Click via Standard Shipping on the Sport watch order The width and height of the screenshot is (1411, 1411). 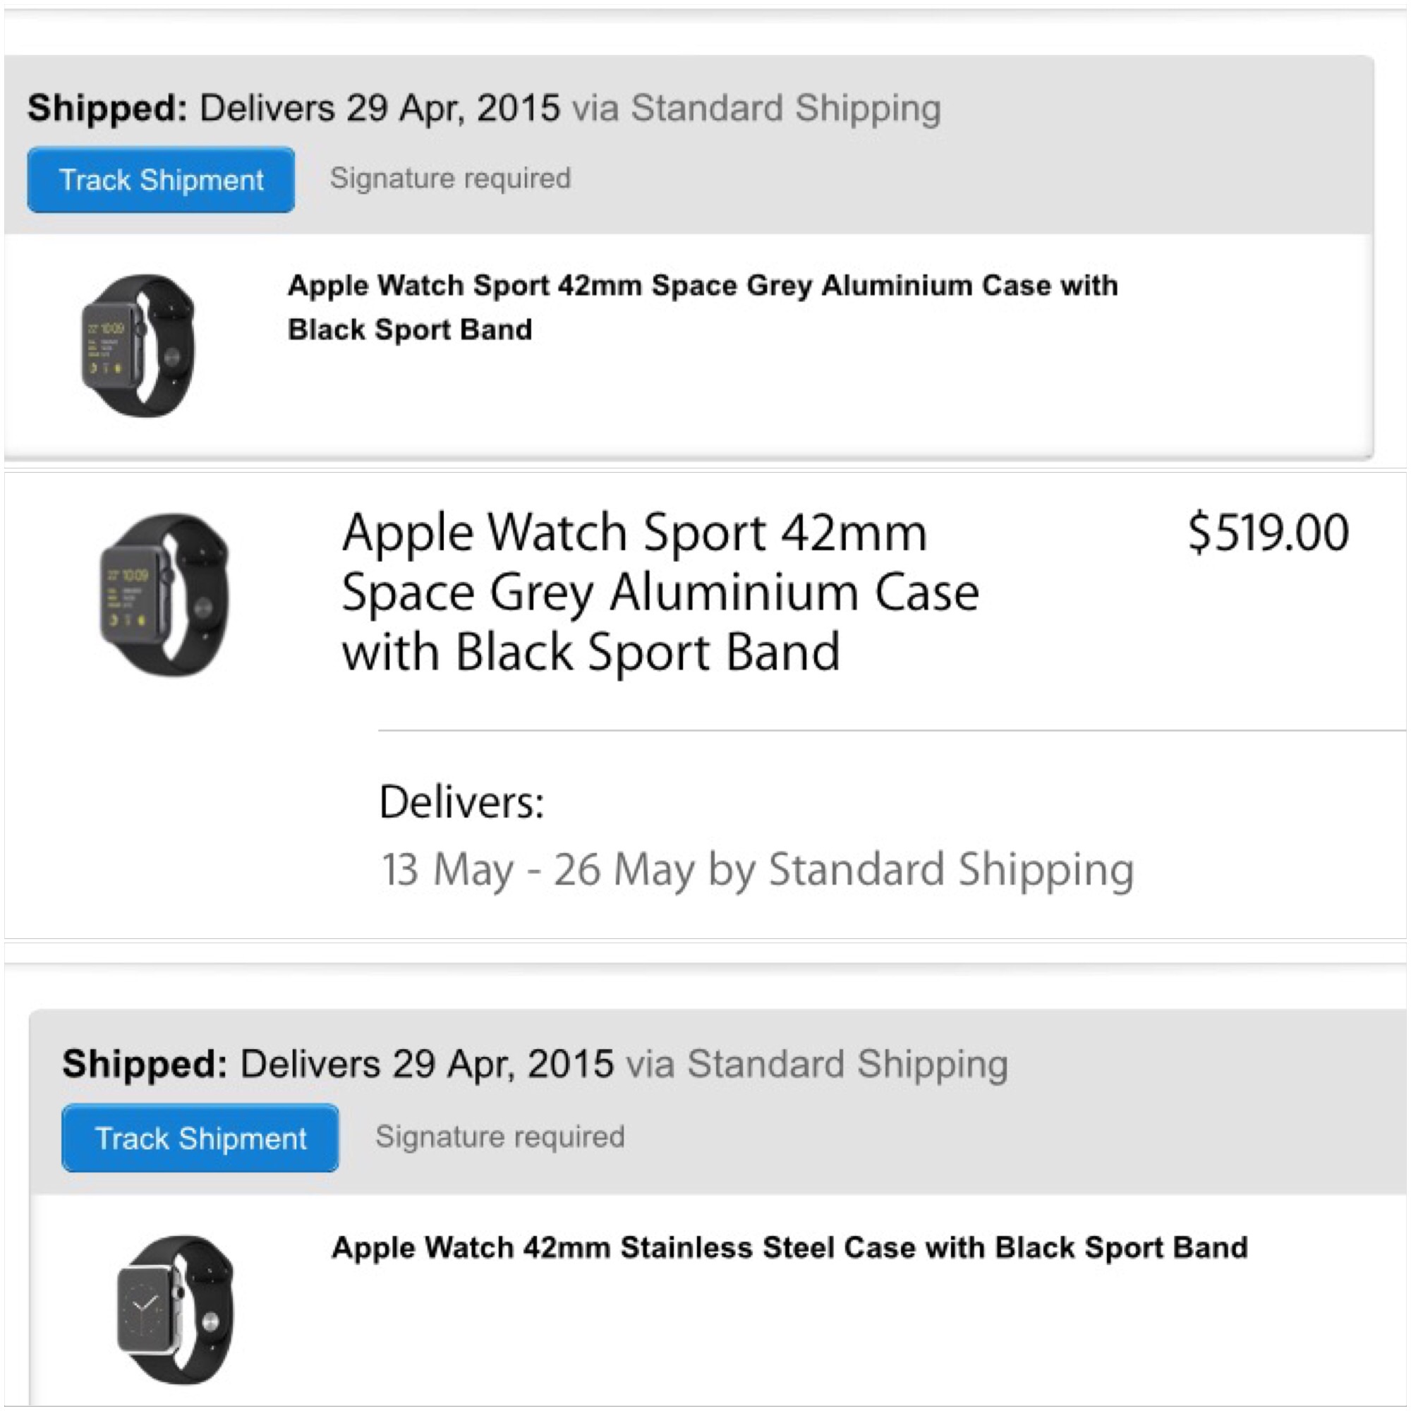(756, 108)
